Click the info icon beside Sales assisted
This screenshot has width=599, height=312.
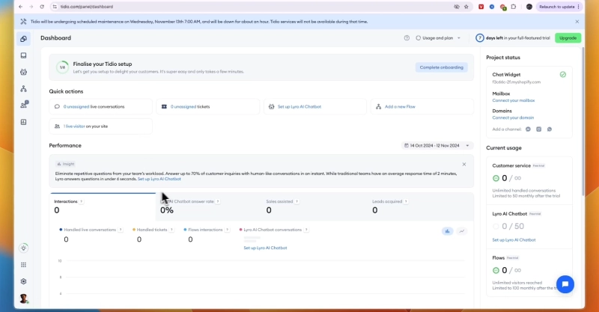(x=297, y=201)
